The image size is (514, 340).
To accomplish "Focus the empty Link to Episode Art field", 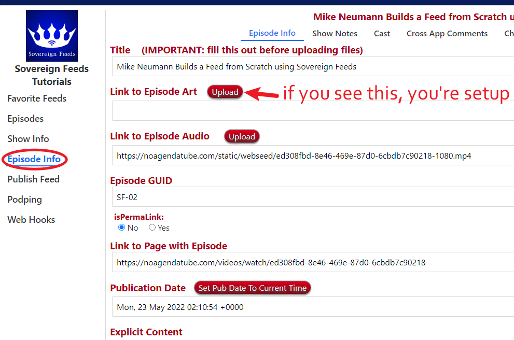I will coord(313,111).
